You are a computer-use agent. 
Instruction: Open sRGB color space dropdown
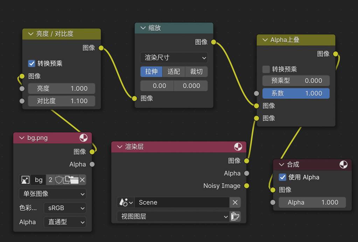[x=65, y=208]
